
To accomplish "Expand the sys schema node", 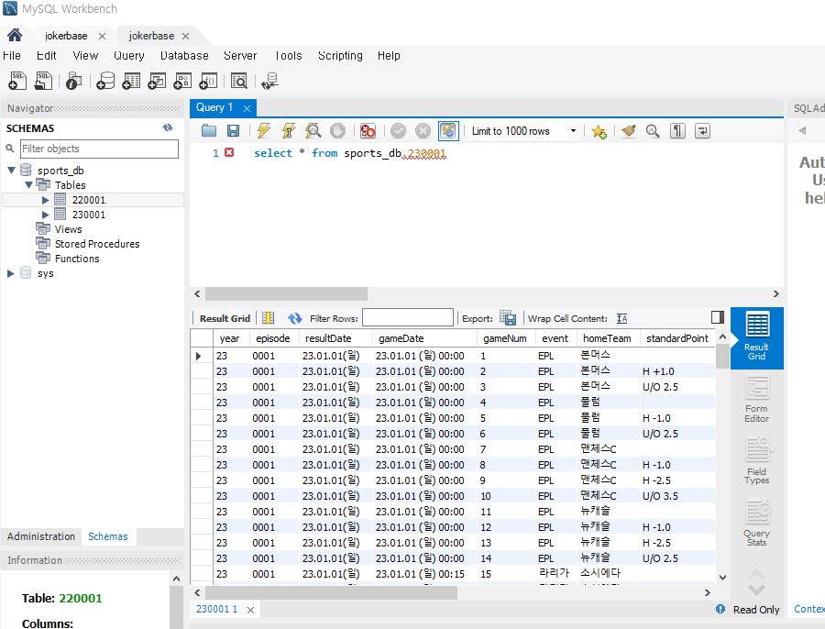I will pyautogui.click(x=10, y=273).
